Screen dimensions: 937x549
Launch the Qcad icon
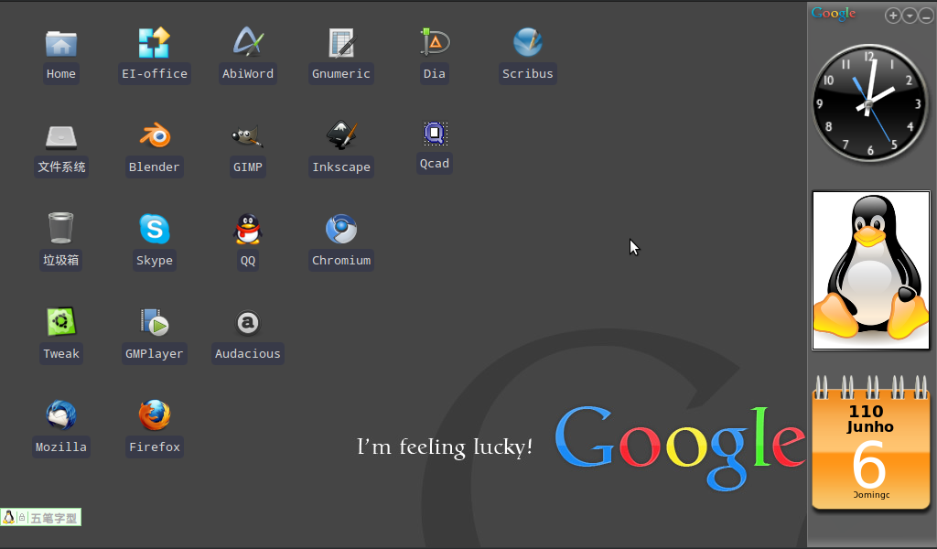click(435, 134)
